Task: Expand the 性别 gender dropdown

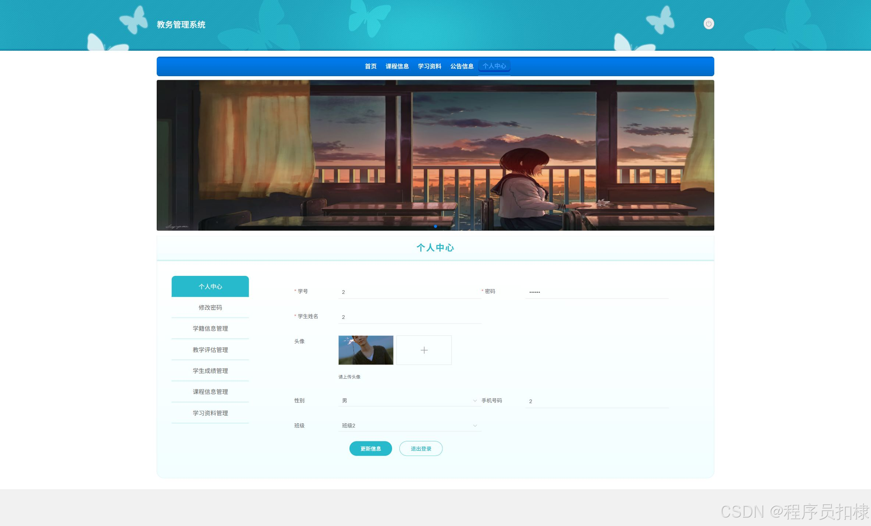Action: [x=409, y=401]
